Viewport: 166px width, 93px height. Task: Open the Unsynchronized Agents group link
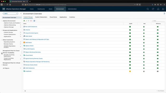(x=32, y=33)
